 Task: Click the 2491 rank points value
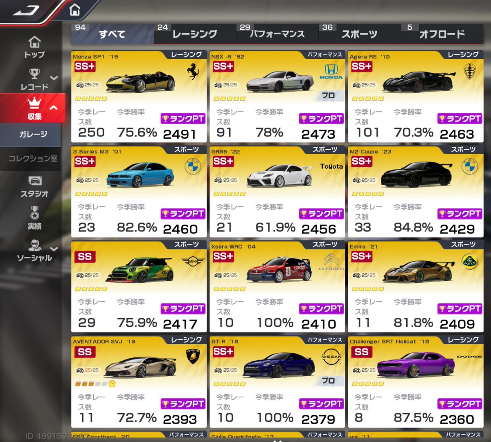click(x=180, y=134)
